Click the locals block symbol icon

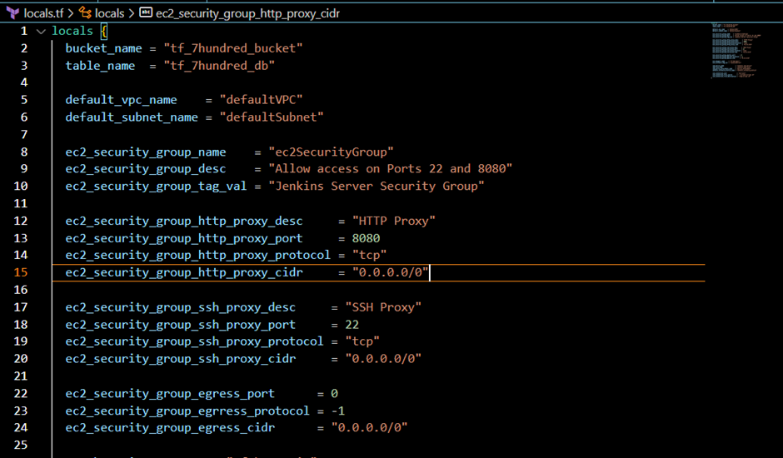pyautogui.click(x=85, y=13)
